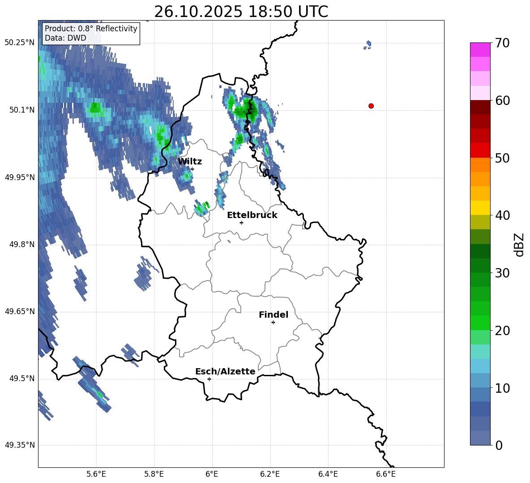Click the dark maroon colorbar segment below 60
The image size is (530, 483).
(480, 107)
